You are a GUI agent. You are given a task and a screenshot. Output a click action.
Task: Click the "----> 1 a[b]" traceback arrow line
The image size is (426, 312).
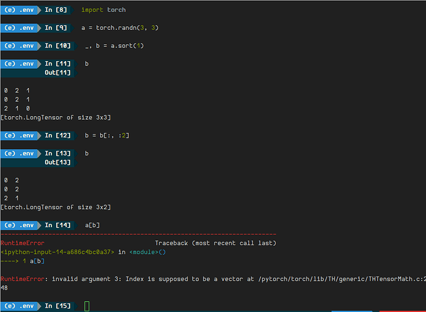click(23, 261)
